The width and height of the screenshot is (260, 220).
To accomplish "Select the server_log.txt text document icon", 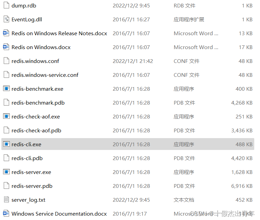I will click(6, 200).
